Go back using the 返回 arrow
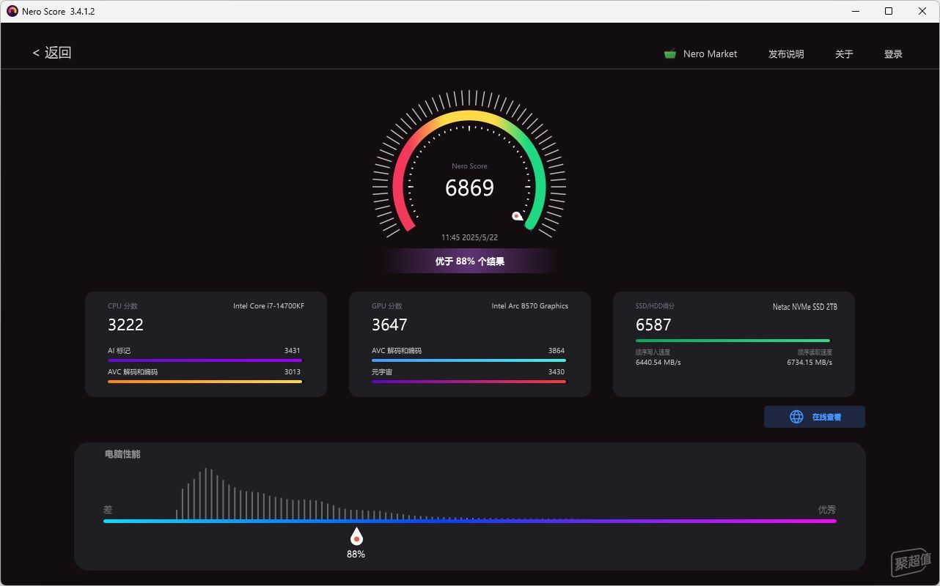The height and width of the screenshot is (586, 940). pos(52,53)
